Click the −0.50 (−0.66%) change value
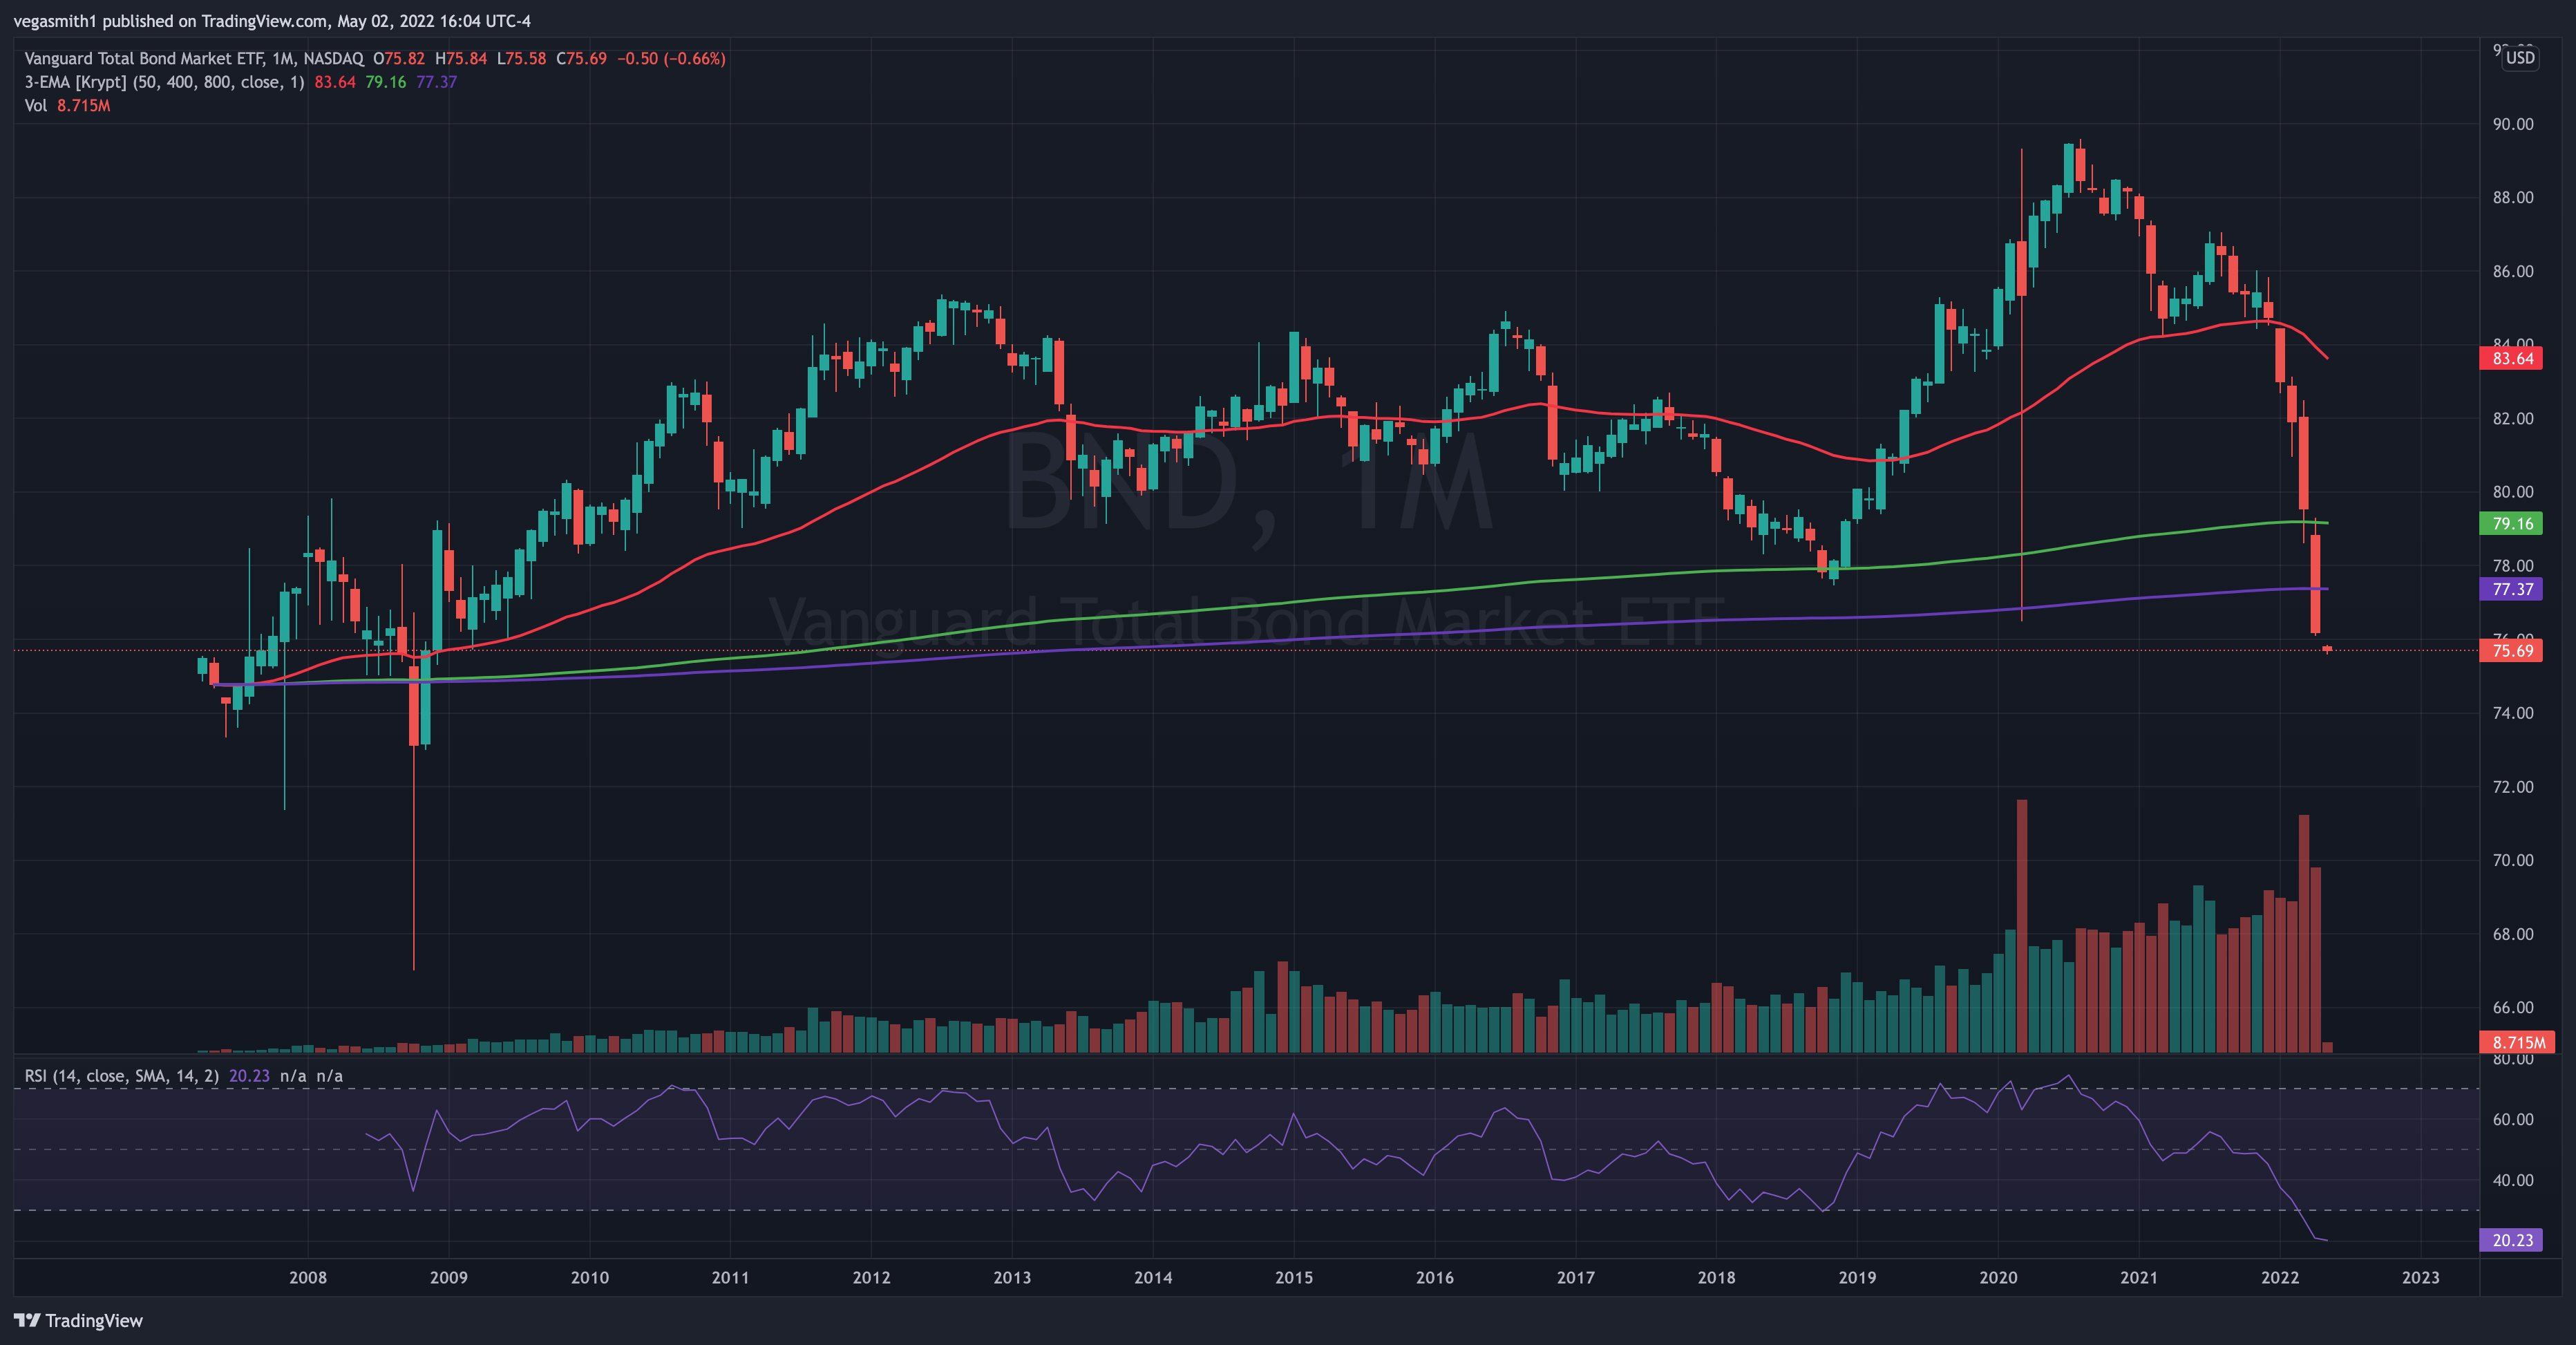This screenshot has width=2576, height=1345. coord(671,58)
